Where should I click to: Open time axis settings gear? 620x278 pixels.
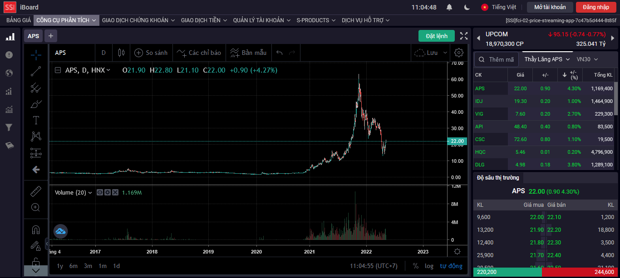(457, 252)
